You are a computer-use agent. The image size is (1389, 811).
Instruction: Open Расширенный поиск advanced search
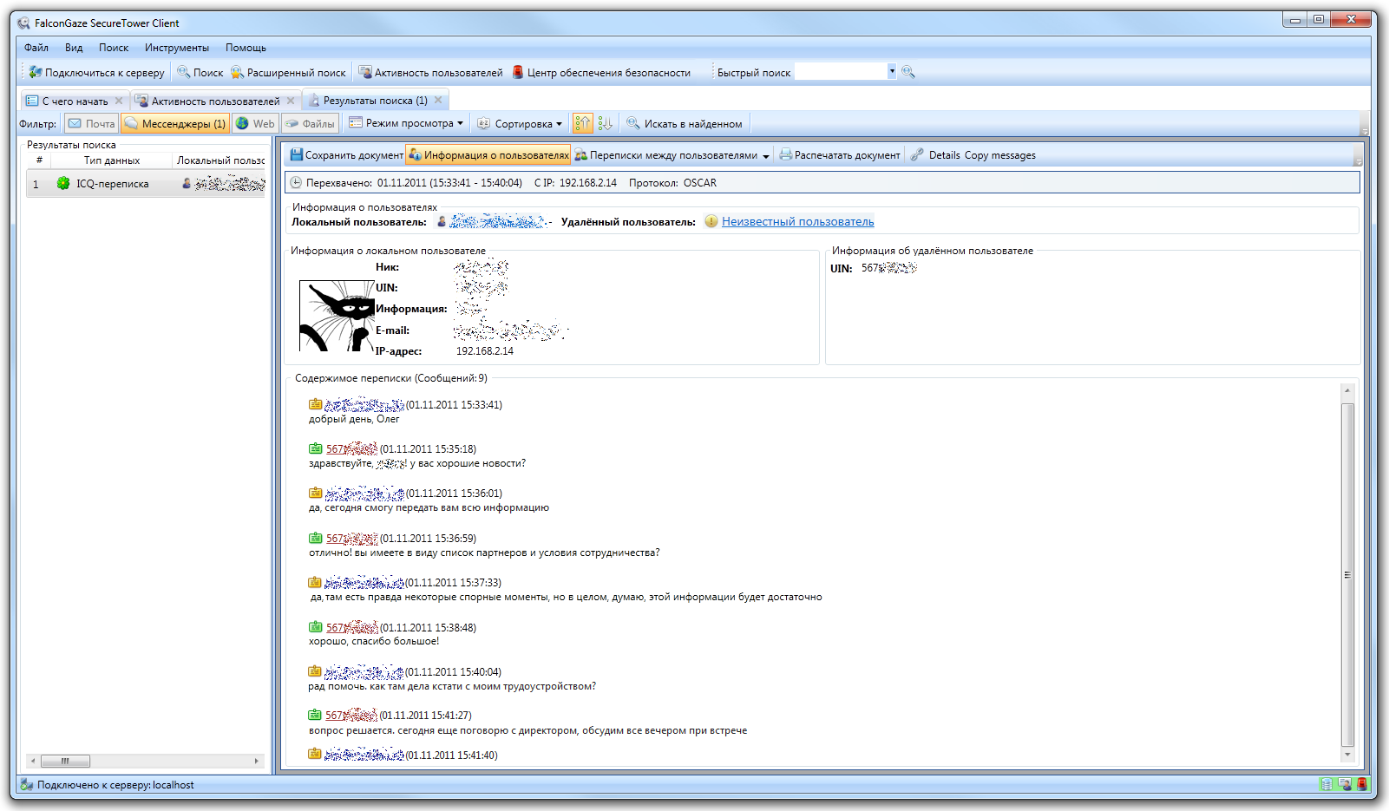pos(288,72)
